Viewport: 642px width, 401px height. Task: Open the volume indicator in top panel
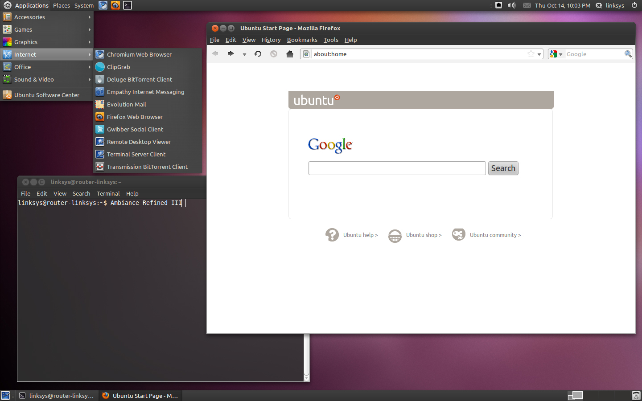[511, 5]
